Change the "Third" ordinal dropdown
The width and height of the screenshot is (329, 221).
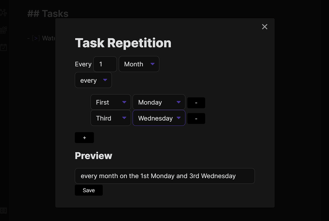(111, 118)
